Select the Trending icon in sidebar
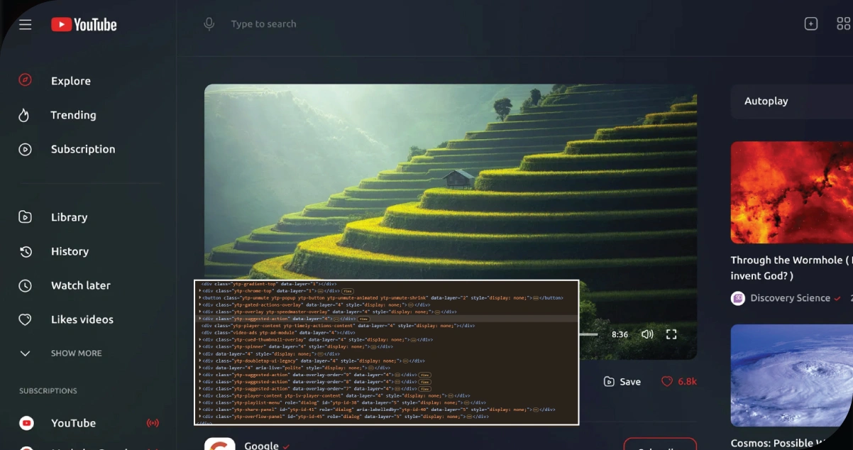 [25, 115]
